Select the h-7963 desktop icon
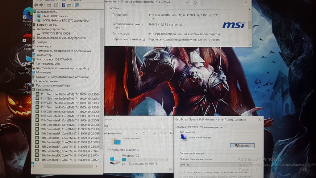316x178 pixels. 27,88
